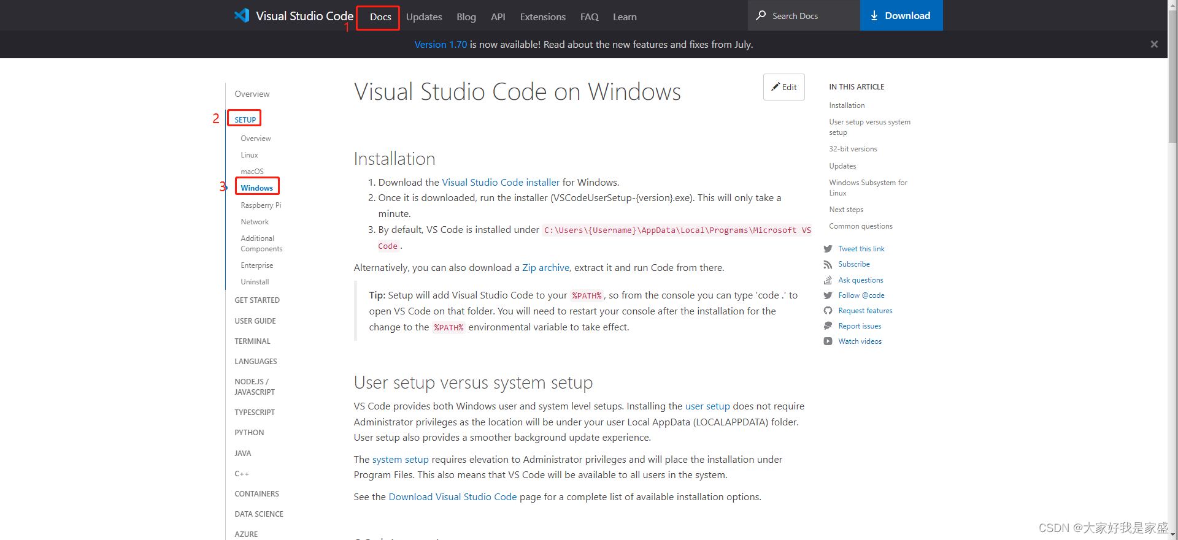The height and width of the screenshot is (540, 1178).
Task: Open the Network setup page
Action: tap(255, 222)
